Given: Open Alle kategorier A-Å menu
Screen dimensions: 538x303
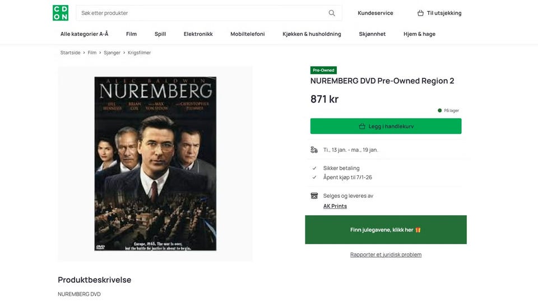Looking at the screenshot, I should coord(85,34).
